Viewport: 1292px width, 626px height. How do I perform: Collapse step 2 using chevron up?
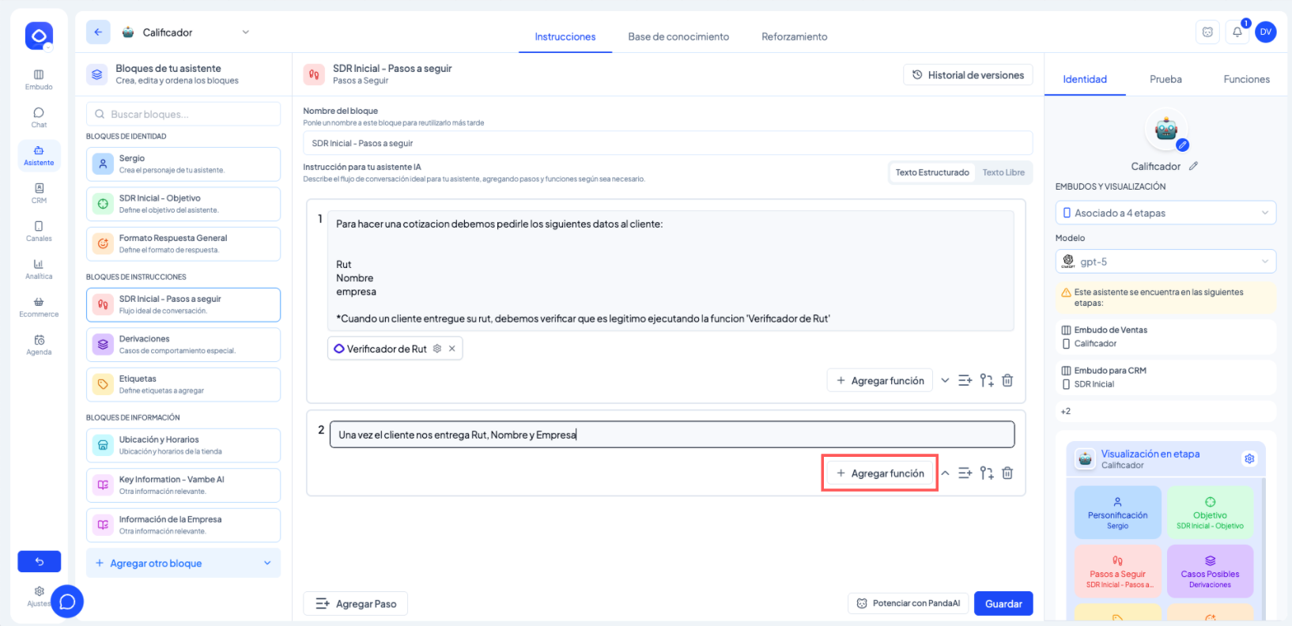(945, 473)
